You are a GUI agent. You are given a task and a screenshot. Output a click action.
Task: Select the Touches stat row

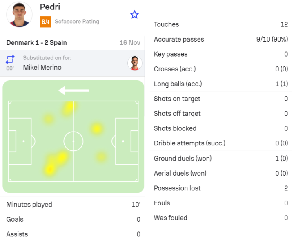coord(220,24)
